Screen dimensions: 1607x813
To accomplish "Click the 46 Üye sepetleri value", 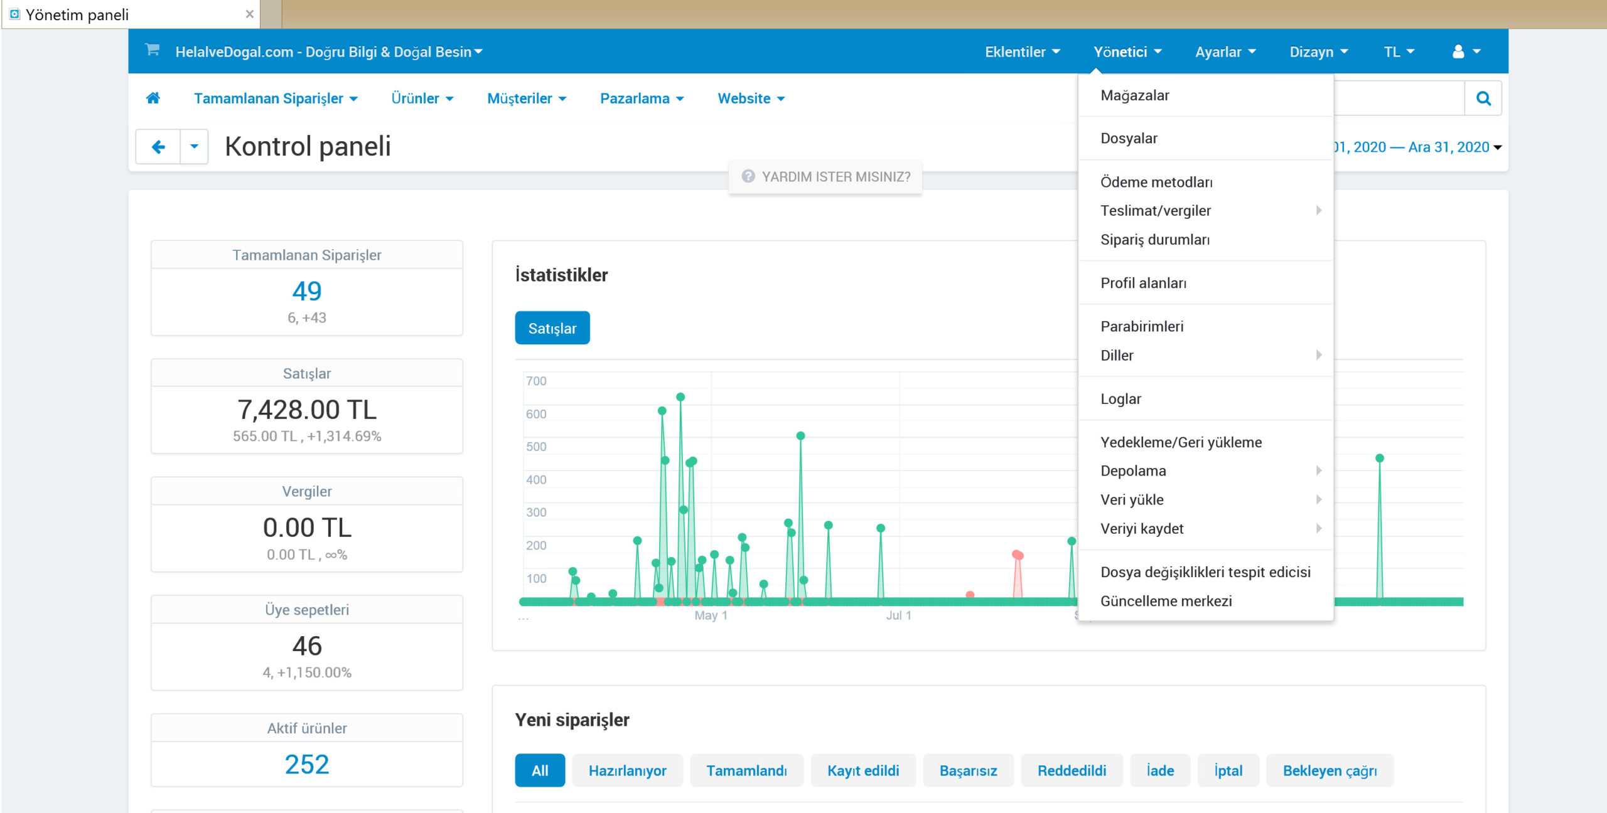I will coord(307,646).
